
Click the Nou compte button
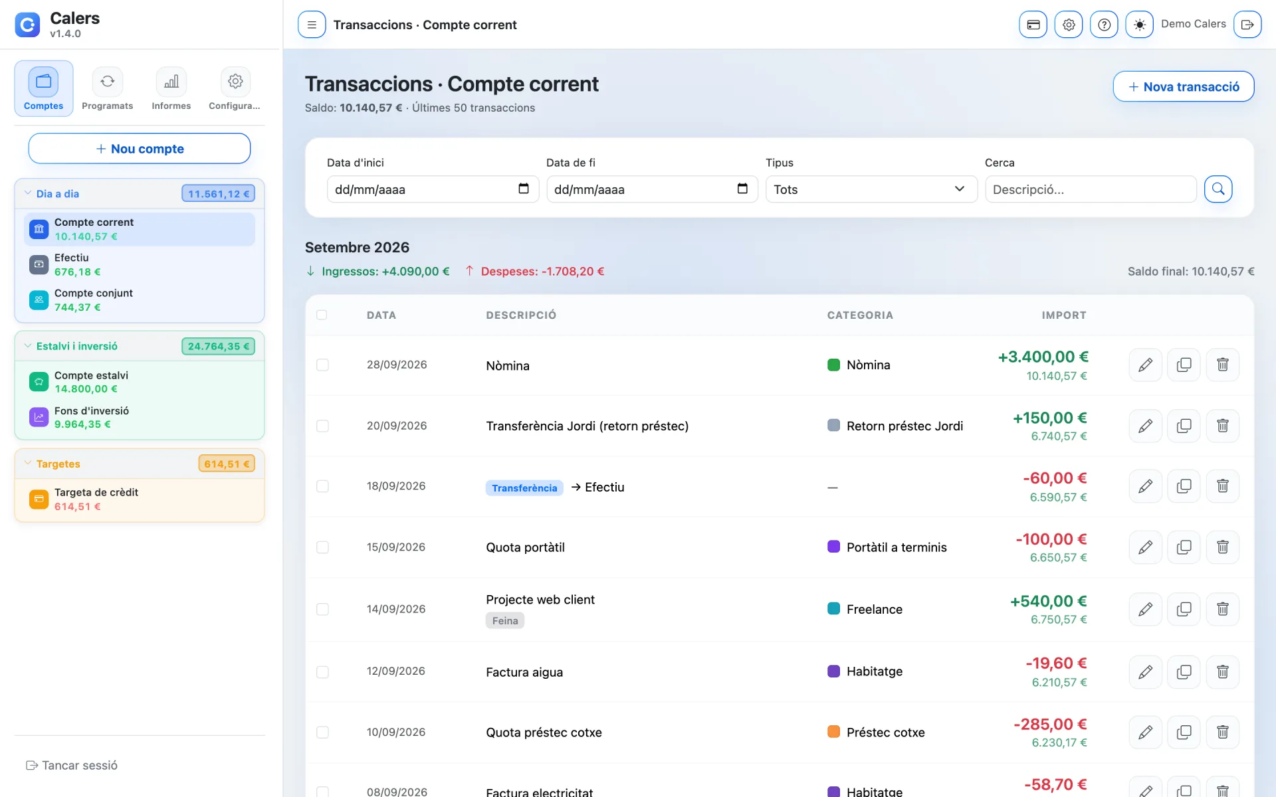pyautogui.click(x=140, y=148)
